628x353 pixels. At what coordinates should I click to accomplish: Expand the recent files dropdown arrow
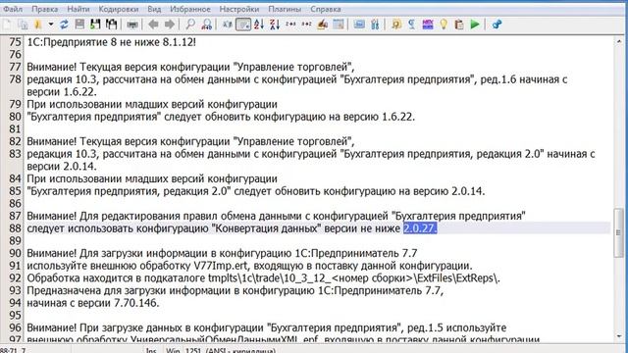pos(51,25)
